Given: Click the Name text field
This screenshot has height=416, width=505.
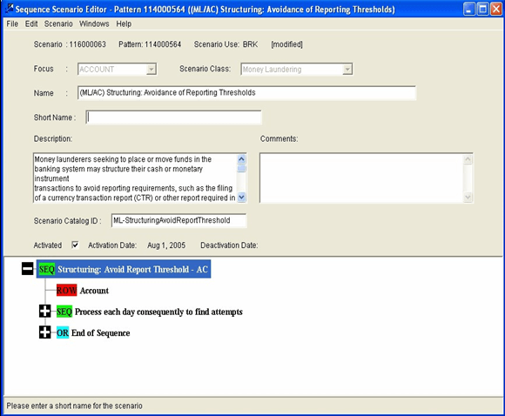Looking at the screenshot, I should tap(246, 93).
